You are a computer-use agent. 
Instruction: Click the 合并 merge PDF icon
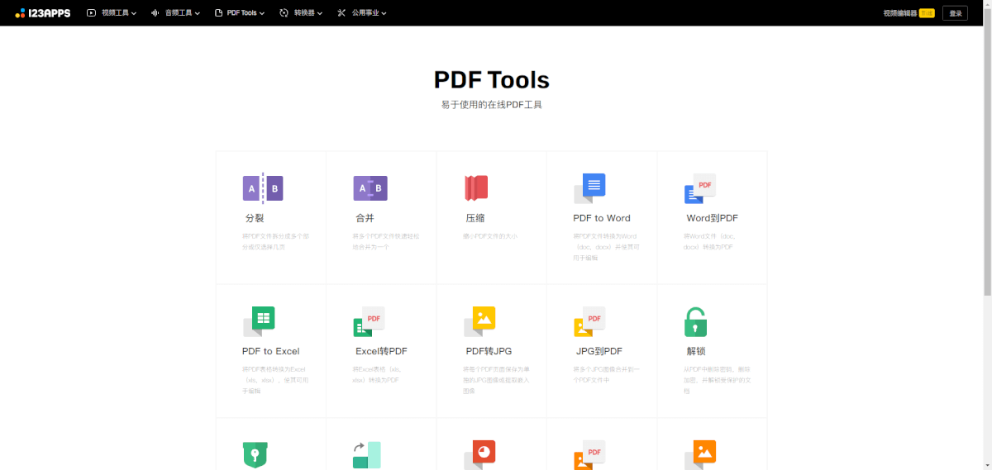pyautogui.click(x=370, y=188)
